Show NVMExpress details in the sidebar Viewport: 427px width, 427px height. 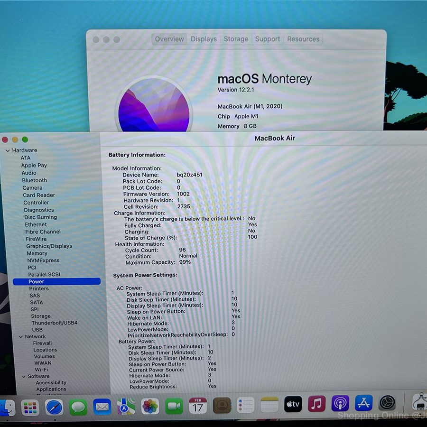click(x=43, y=260)
